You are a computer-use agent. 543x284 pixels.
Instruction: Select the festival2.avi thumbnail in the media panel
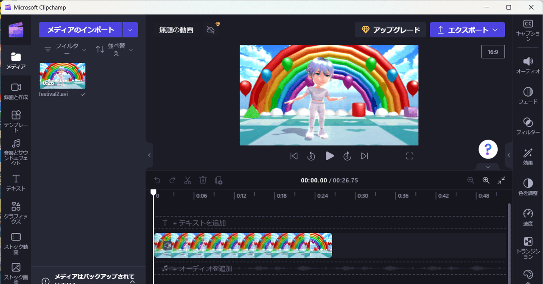[x=62, y=75]
